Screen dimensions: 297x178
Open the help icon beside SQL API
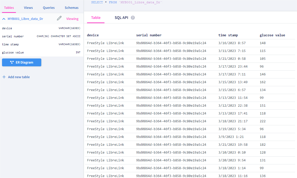coord(133,18)
